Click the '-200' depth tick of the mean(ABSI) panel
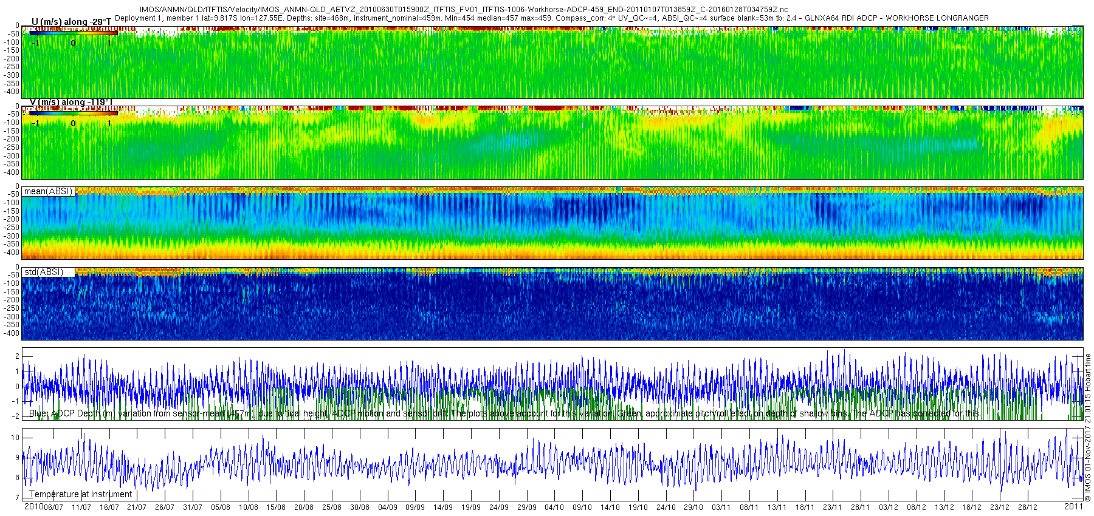This screenshot has height=516, width=1094. click(x=12, y=219)
